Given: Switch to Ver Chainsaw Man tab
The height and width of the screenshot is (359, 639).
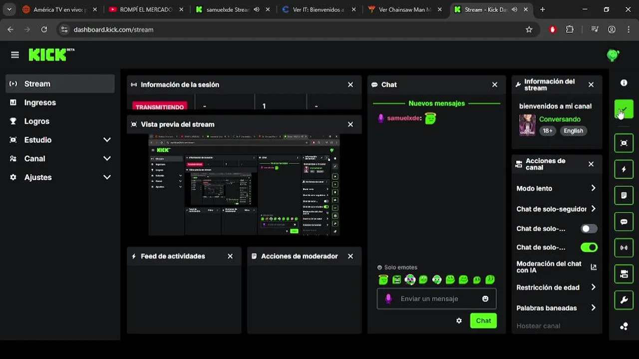Looking at the screenshot, I should (405, 9).
